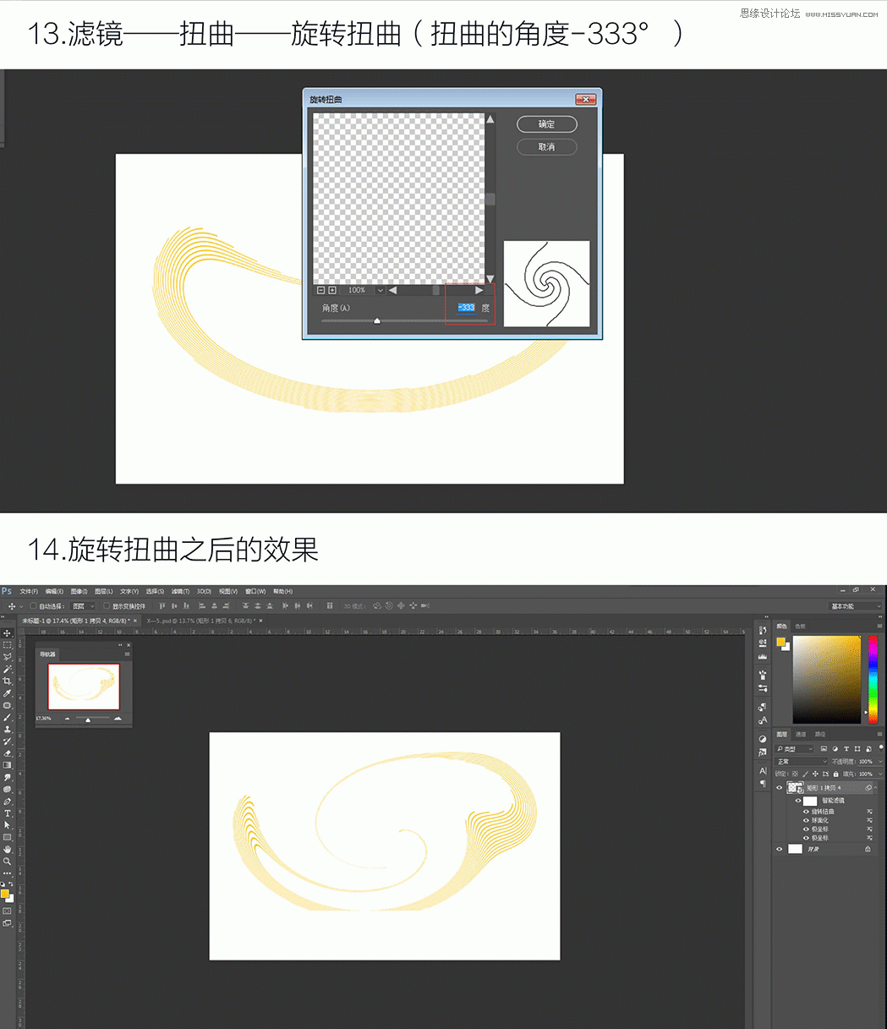Click the type layer filter T icon

click(x=846, y=749)
